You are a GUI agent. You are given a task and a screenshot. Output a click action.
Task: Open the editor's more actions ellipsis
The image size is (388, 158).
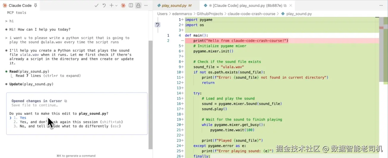[381, 5]
